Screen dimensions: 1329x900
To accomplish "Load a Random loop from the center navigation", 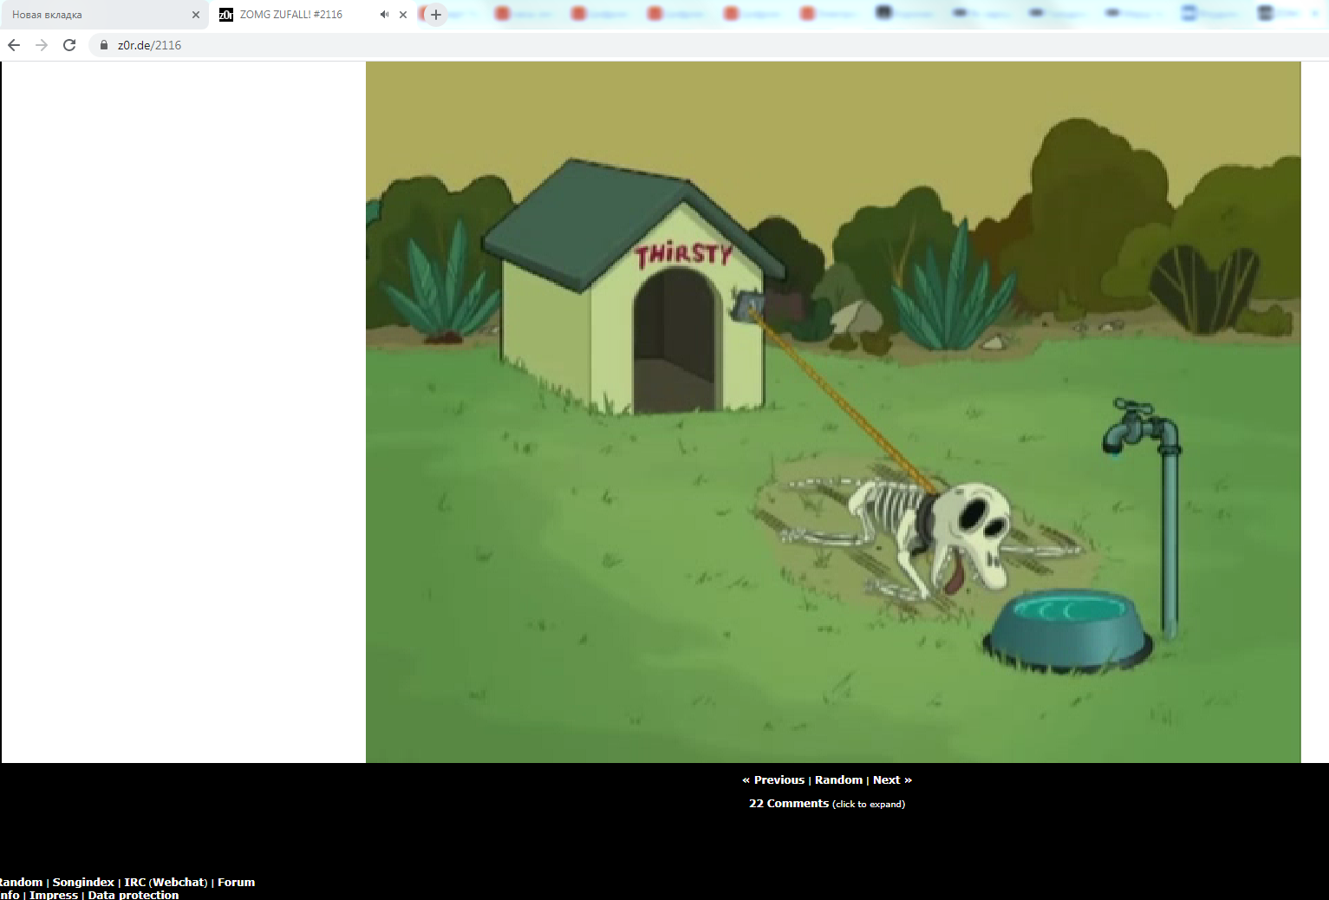I will tap(838, 780).
